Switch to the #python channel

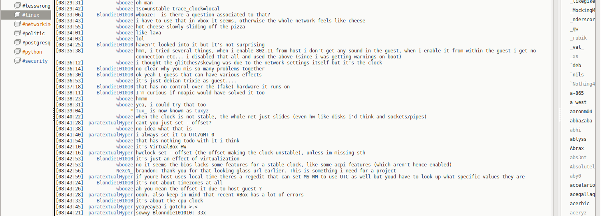pos(32,52)
